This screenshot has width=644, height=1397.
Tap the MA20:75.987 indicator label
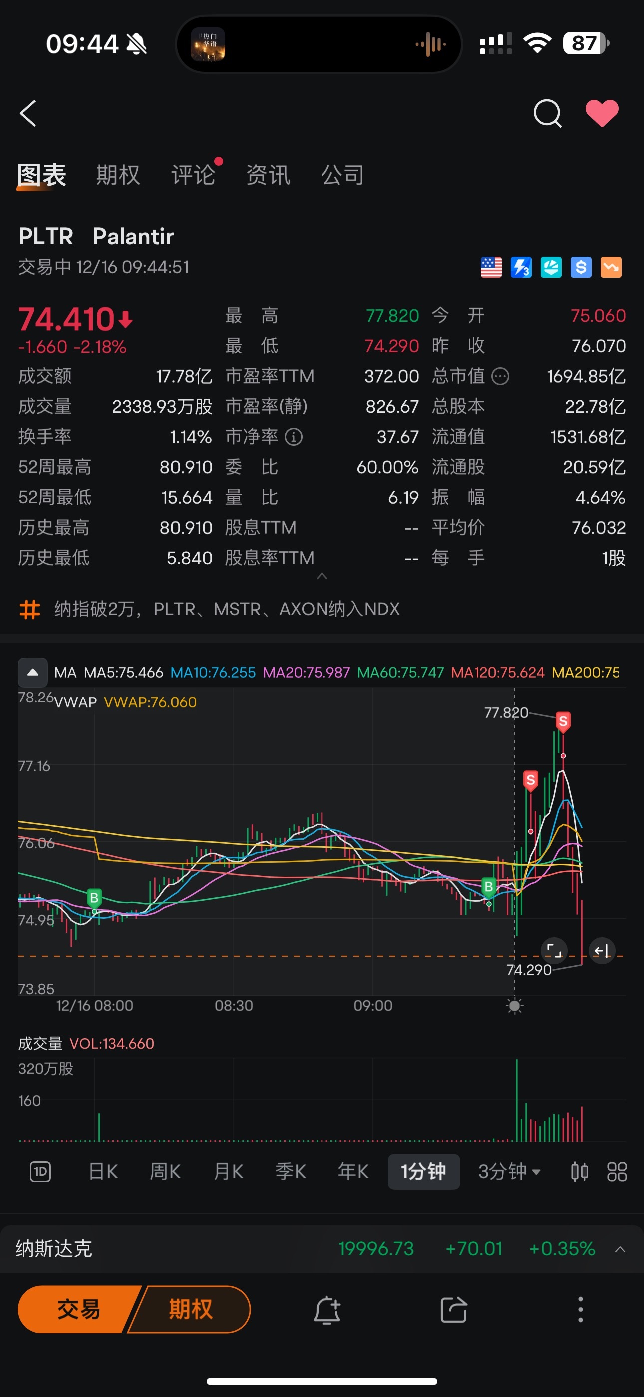click(x=307, y=673)
